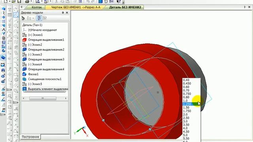
Task: Select the Arrays grid icon
Action: 3,21
